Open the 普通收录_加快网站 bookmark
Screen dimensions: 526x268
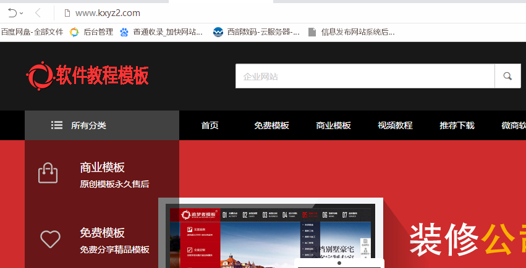(x=168, y=32)
